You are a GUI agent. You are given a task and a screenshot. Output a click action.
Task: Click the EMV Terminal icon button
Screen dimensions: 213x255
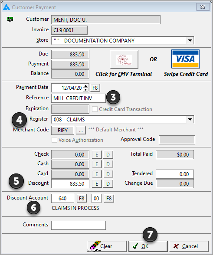point(124,59)
